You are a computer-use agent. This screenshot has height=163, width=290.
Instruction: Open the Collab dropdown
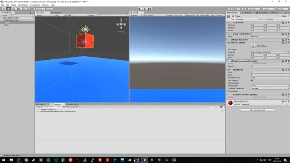234,9
